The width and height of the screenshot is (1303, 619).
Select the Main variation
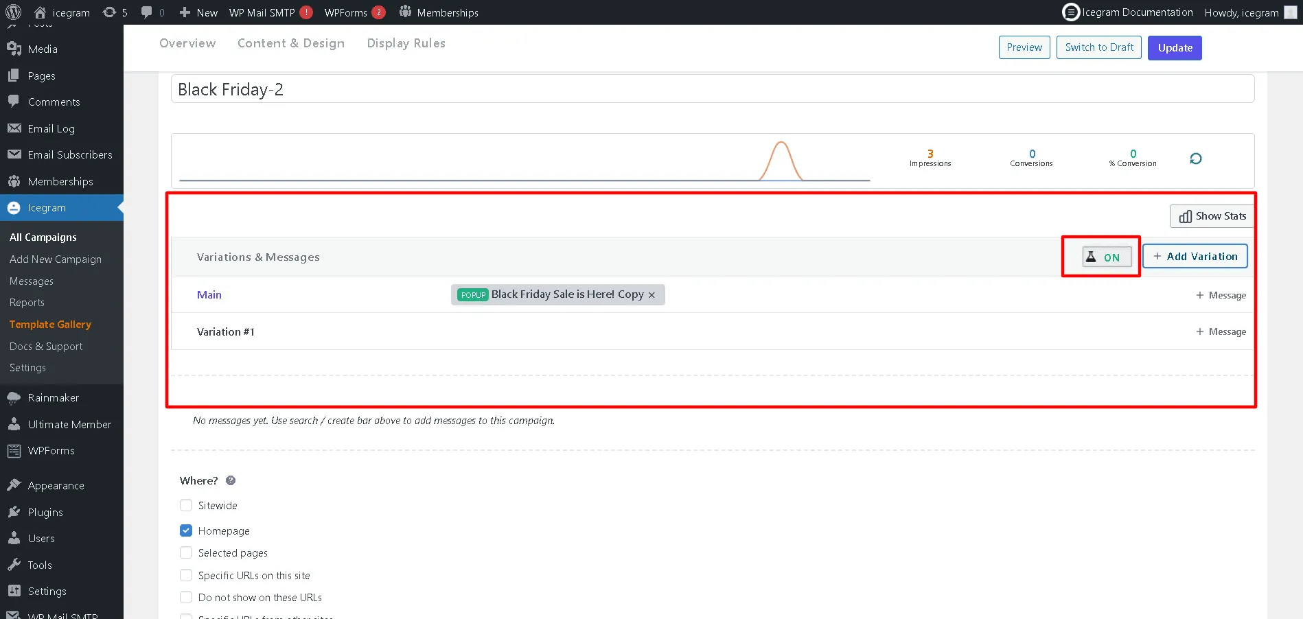pyautogui.click(x=209, y=295)
